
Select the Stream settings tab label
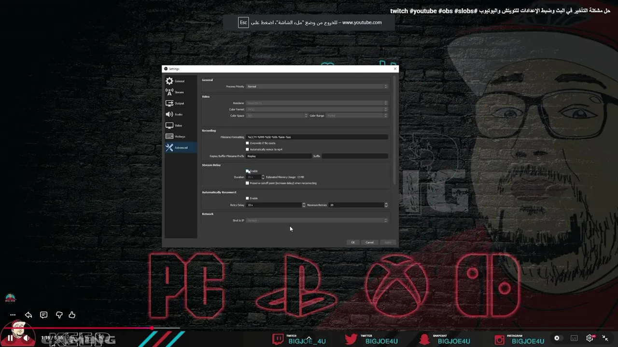179,92
